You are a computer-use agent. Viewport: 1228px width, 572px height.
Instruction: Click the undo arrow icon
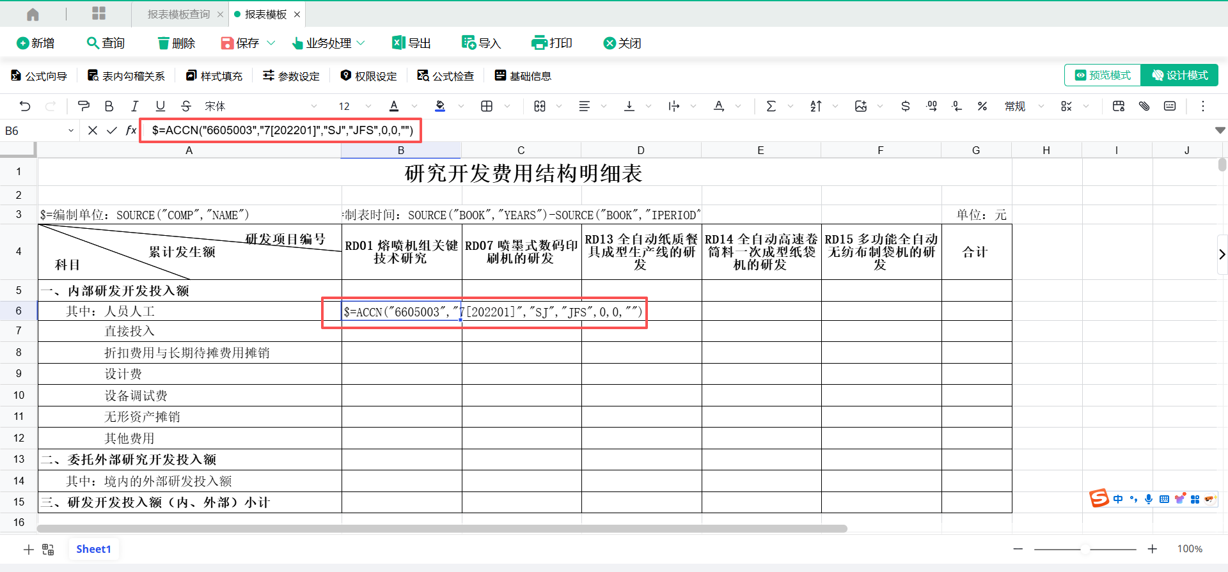point(25,106)
